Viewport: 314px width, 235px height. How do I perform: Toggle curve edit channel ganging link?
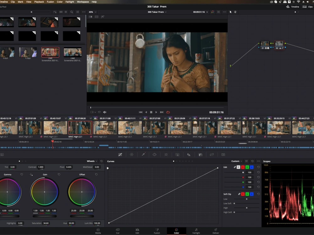pos(235,167)
